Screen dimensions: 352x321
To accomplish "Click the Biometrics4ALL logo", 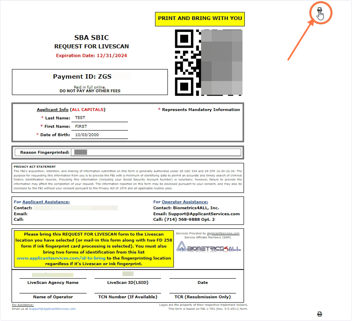I will [209, 247].
